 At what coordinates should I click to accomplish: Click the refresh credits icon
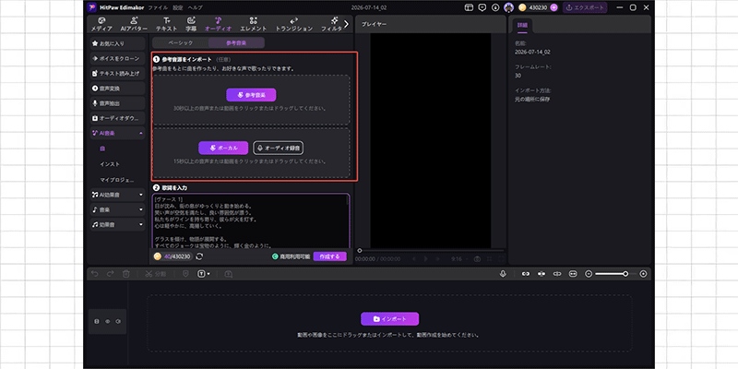[199, 256]
